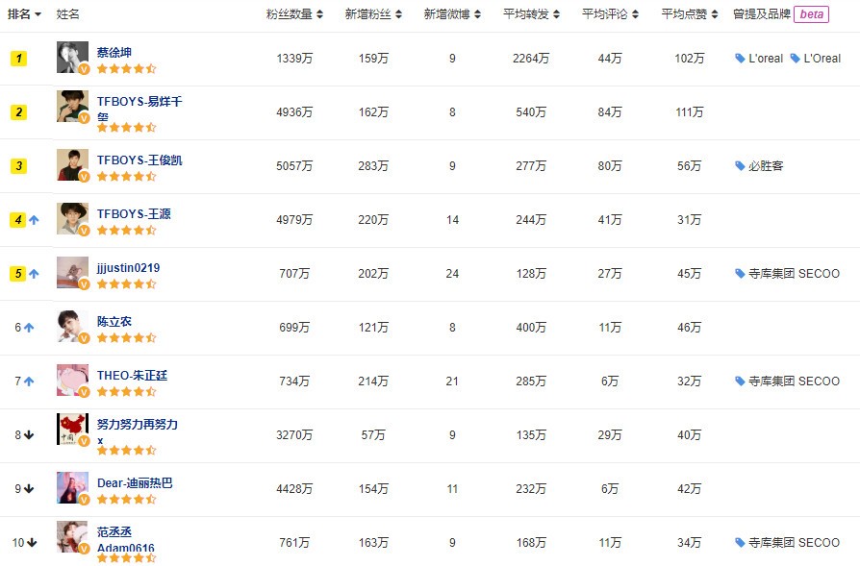Click the 曾提及品牌 column header
Image resolution: width=860 pixels, height=566 pixels.
coord(762,14)
